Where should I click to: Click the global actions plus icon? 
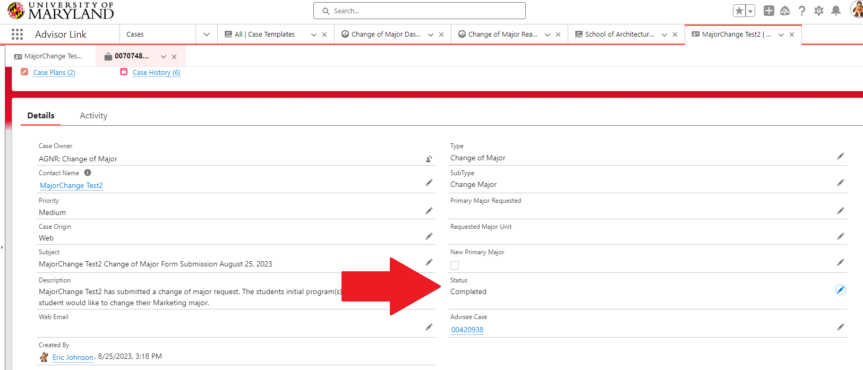768,11
